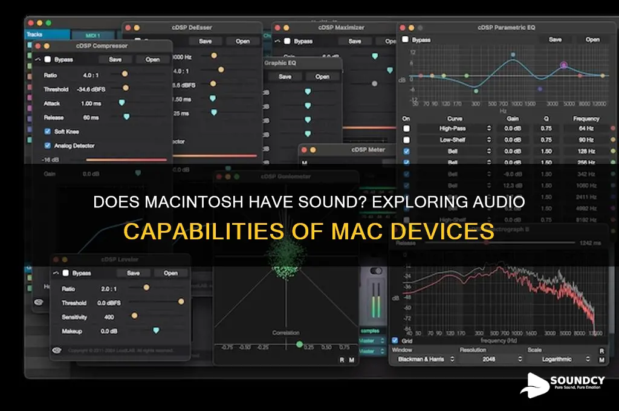Switch to the MIDI 1 tab
This screenshot has width=619, height=411.
(x=92, y=36)
